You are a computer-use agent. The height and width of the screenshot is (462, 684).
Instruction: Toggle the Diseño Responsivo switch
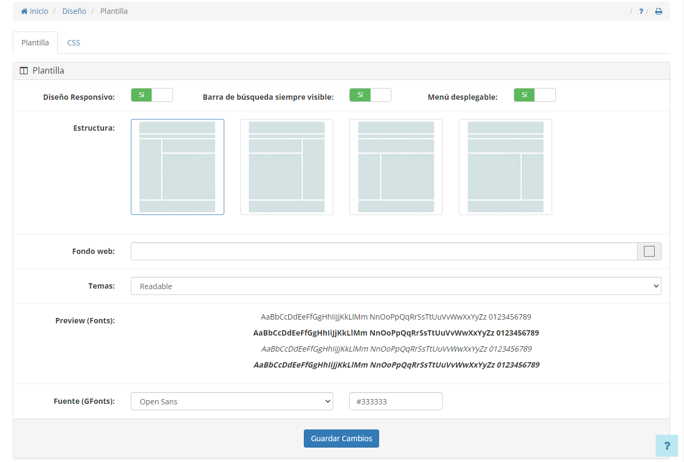pyautogui.click(x=152, y=95)
